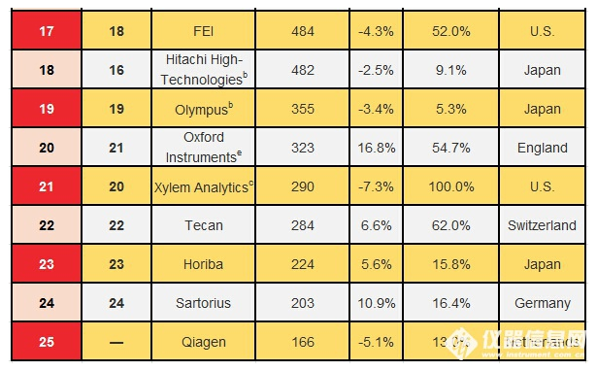
Task: Click the red rank 17 cell
Action: tap(47, 31)
